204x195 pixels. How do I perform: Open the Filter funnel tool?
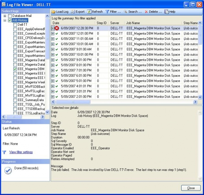[x=107, y=12]
